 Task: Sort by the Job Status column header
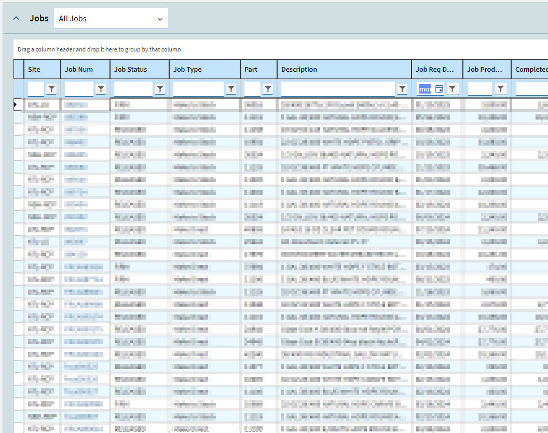[140, 69]
